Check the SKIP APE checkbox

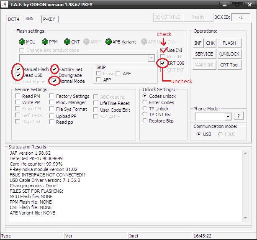pos(118,73)
